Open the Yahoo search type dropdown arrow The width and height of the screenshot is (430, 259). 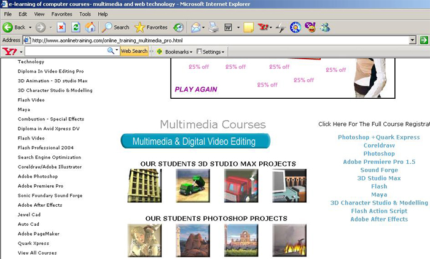pyautogui.click(x=117, y=50)
